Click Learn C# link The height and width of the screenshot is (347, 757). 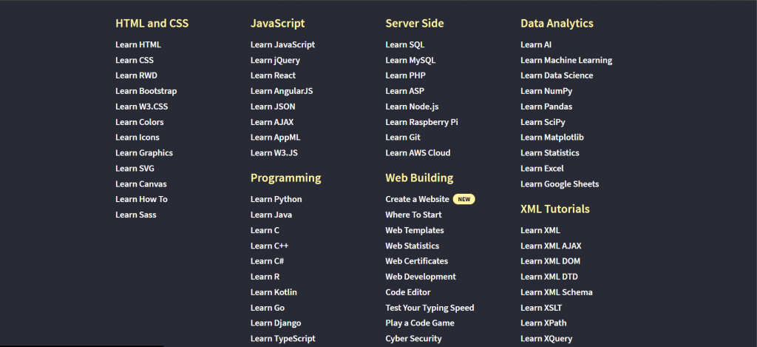point(267,261)
